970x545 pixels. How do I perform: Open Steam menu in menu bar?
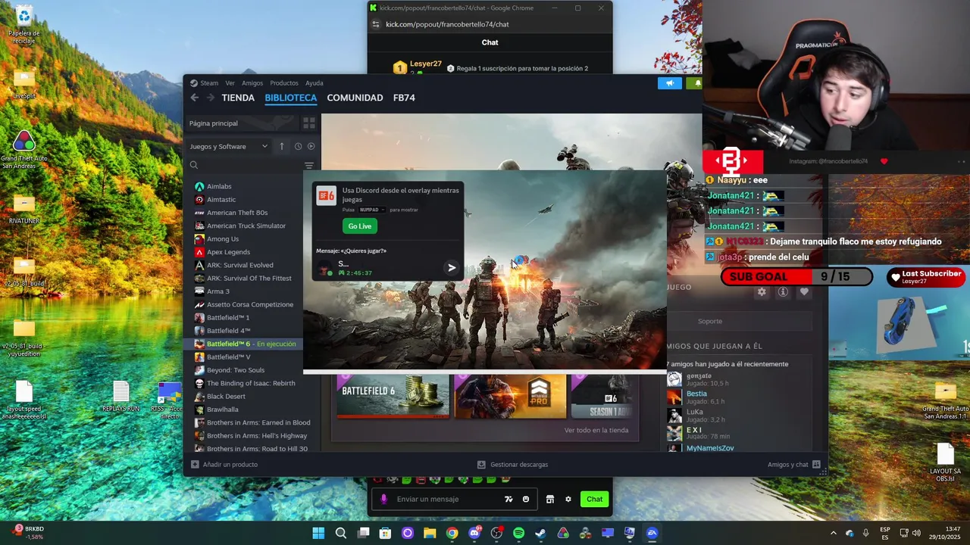(x=209, y=83)
